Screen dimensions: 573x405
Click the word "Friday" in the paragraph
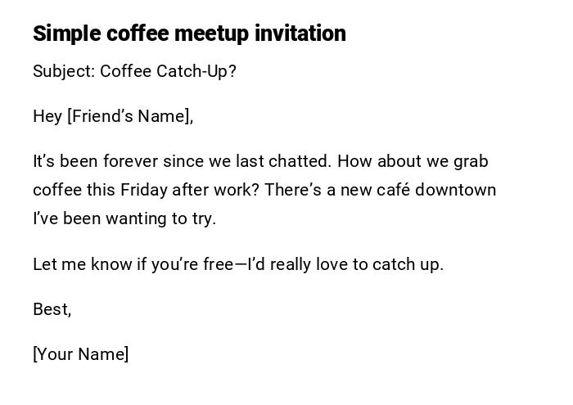point(143,190)
